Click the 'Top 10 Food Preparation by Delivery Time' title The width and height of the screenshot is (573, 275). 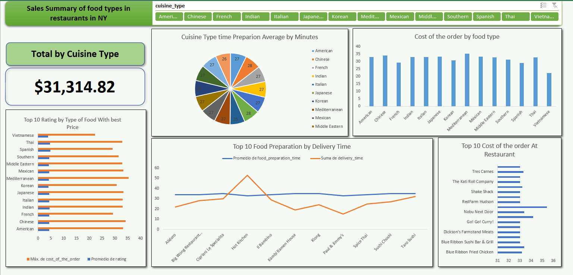[292, 146]
